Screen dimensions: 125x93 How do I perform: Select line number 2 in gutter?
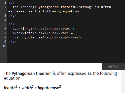click(x=5, y=7)
